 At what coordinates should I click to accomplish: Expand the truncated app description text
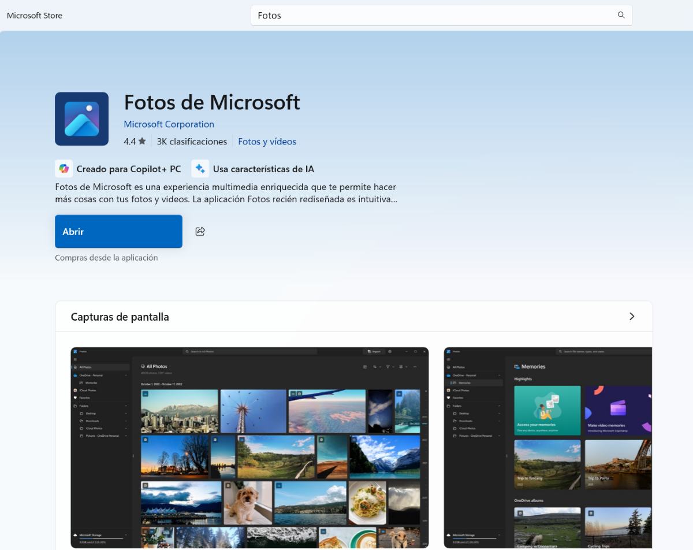point(225,194)
